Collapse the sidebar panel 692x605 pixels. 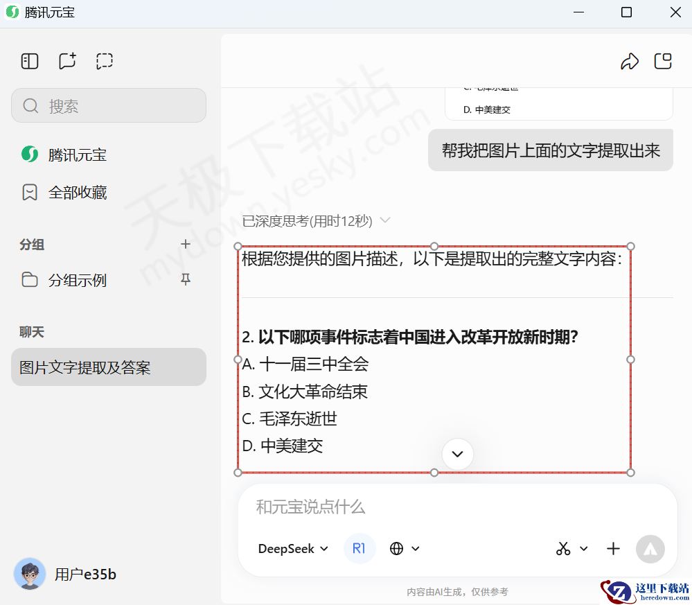pos(29,61)
